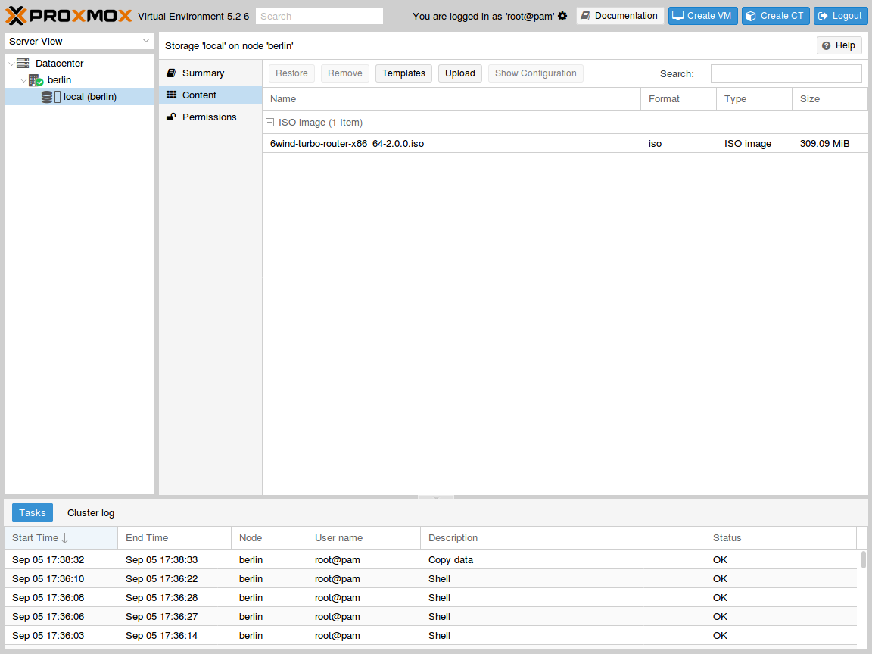Click the Summary book icon

pyautogui.click(x=172, y=73)
